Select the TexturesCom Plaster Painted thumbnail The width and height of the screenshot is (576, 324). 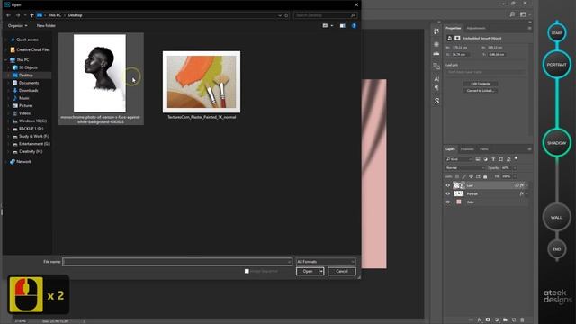202,82
